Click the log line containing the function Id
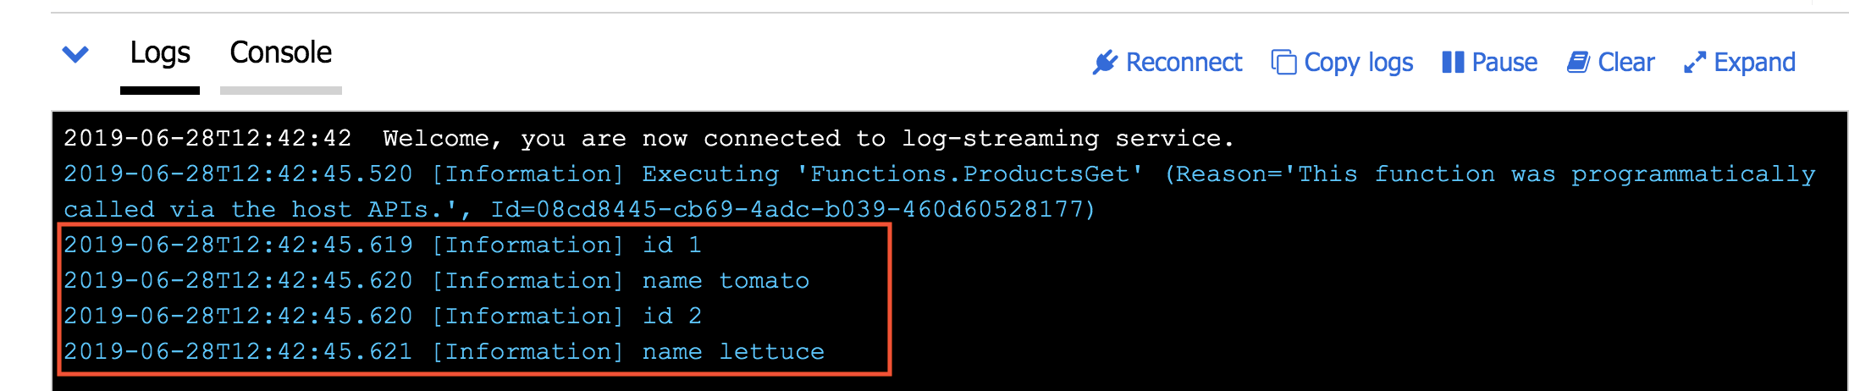 [x=579, y=210]
